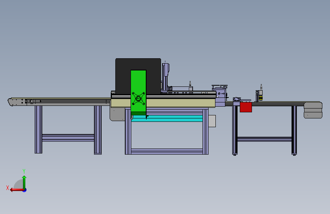This screenshot has height=214, width=330.
Task: Select the light gray box beside the center frame
Action: (212, 121)
